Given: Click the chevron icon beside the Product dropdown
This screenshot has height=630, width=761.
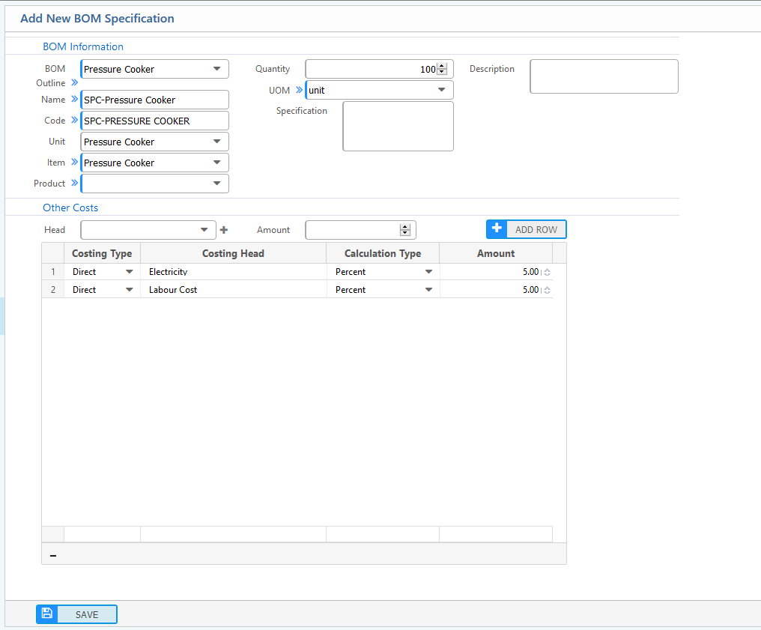Looking at the screenshot, I should 73,183.
